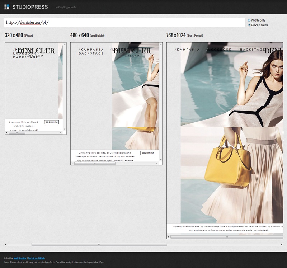Click the URL input field with denicler.eu
This screenshot has height=268, width=287.
pyautogui.click(x=124, y=22)
